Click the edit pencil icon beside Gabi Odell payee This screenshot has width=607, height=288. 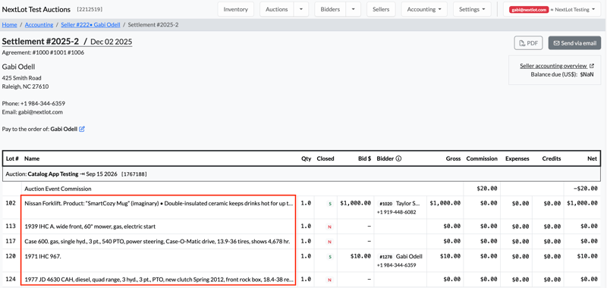click(82, 129)
